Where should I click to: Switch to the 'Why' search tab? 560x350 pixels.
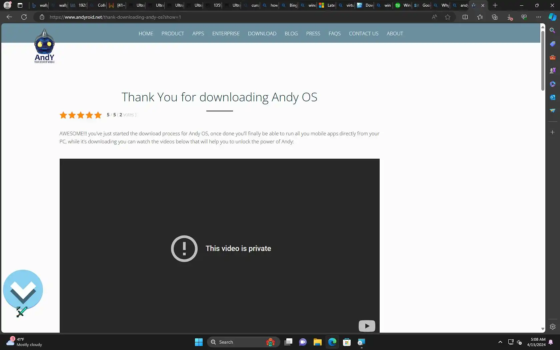(x=441, y=5)
